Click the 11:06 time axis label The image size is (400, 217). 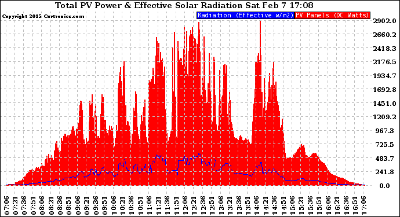150,205
